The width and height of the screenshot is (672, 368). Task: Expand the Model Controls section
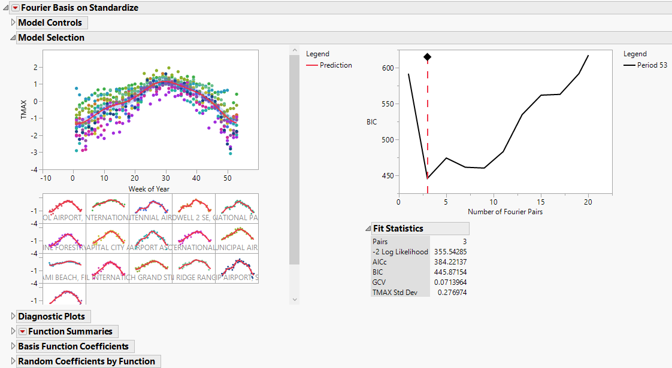click(13, 23)
